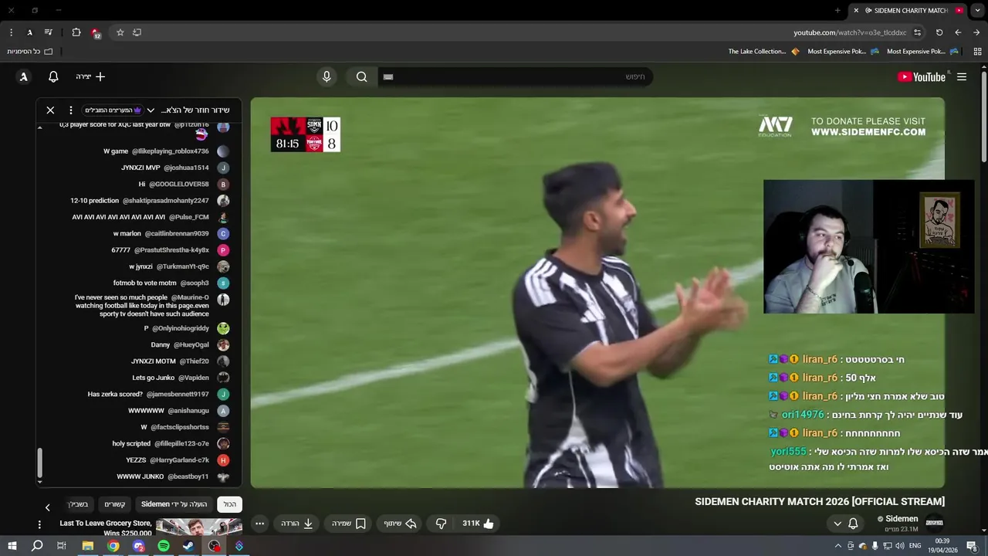Go forward in browser history

pos(976,32)
